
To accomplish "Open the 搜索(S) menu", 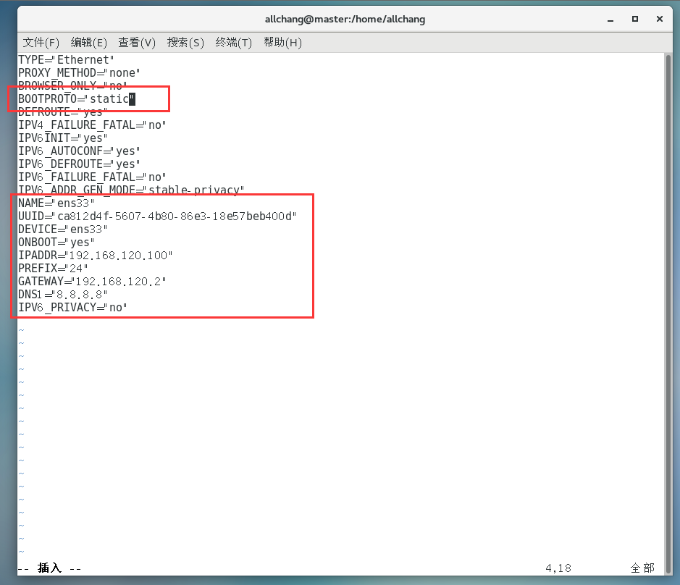I will coord(185,43).
